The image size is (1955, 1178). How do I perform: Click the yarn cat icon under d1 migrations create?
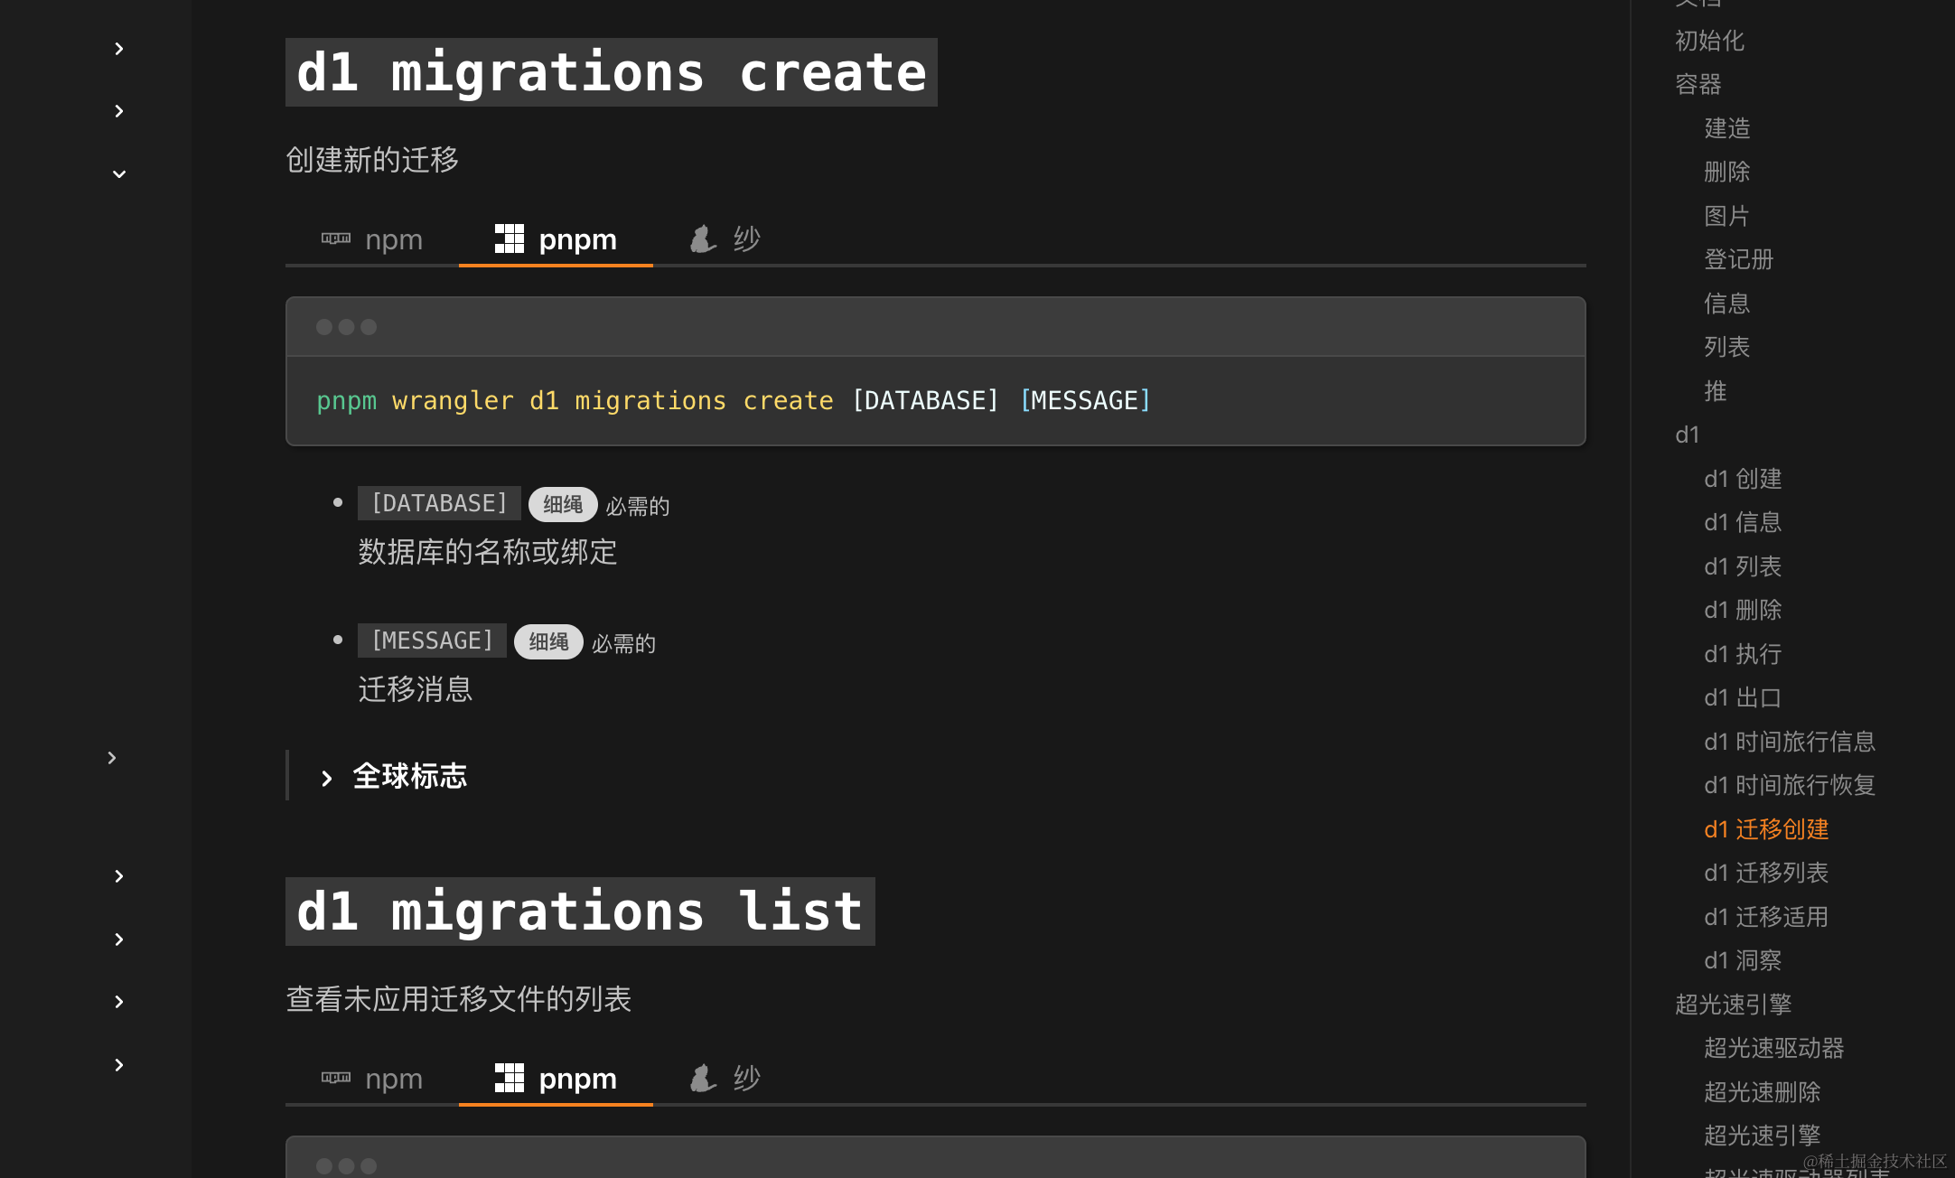[703, 239]
